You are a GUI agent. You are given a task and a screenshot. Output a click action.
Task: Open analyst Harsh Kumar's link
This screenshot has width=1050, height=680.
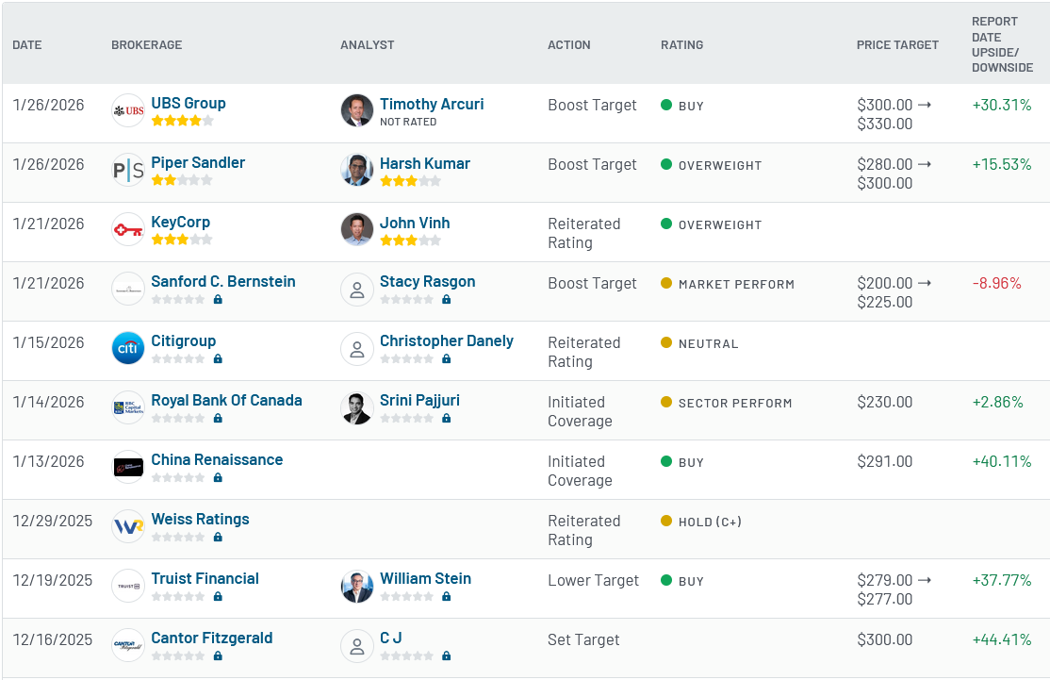pyautogui.click(x=425, y=163)
